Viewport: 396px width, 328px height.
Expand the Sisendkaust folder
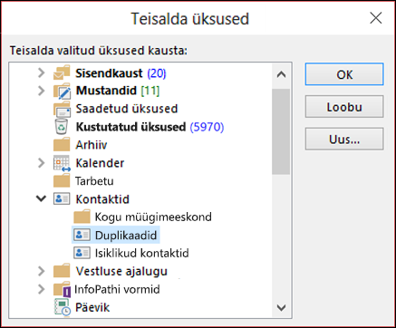(41, 72)
